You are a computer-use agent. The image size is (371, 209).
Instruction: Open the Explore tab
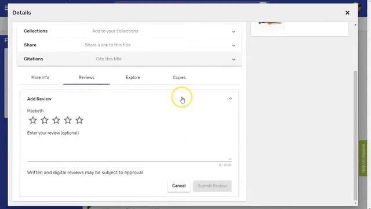pos(133,77)
